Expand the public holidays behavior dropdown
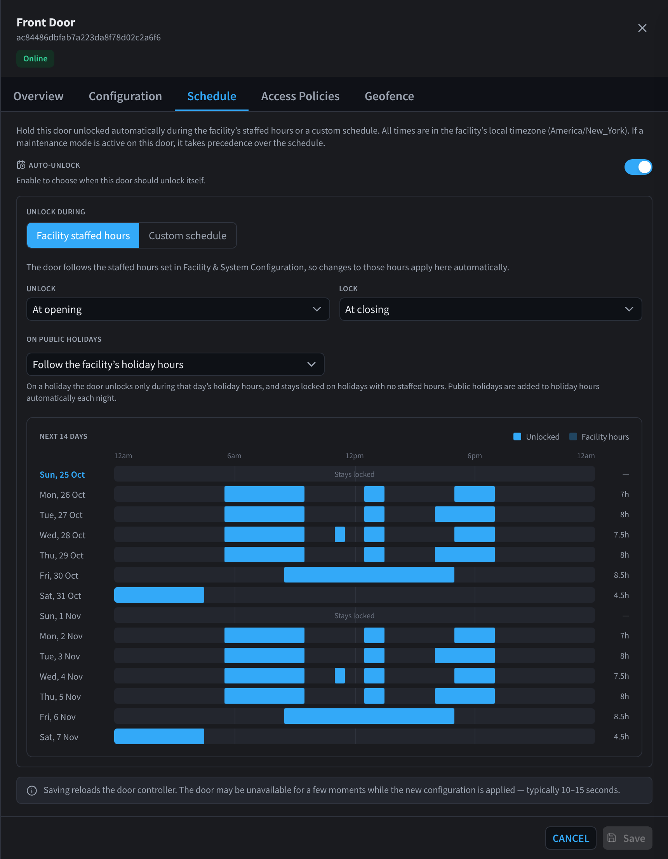This screenshot has width=668, height=859. pos(175,364)
